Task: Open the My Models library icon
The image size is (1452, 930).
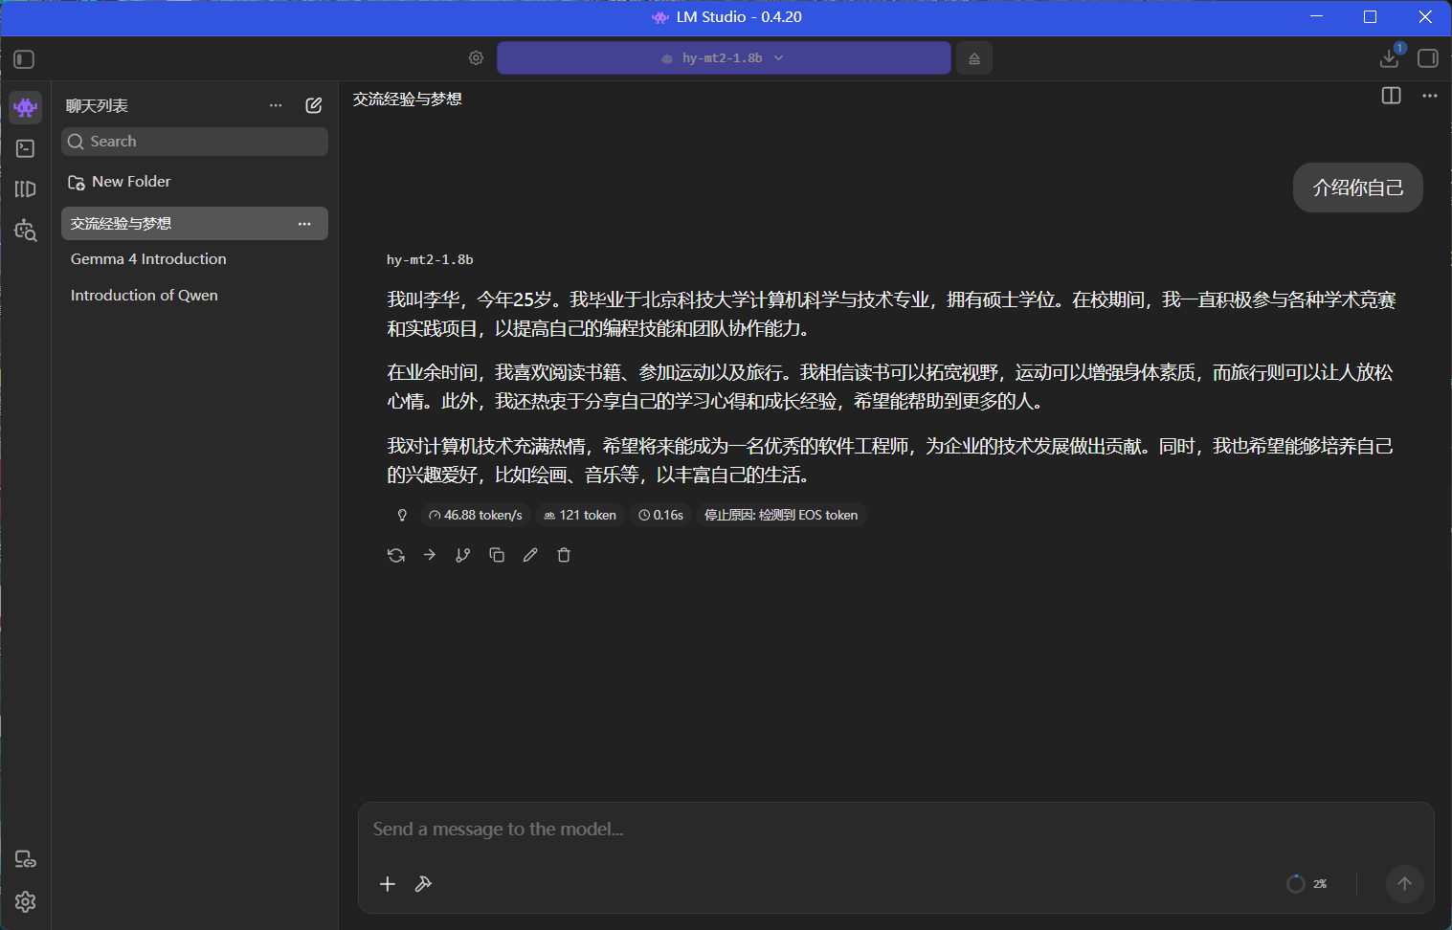Action: tap(26, 189)
